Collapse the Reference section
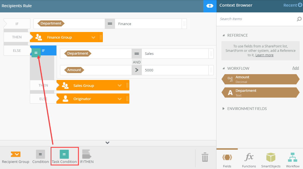This screenshot has height=169, width=303. 224,36
